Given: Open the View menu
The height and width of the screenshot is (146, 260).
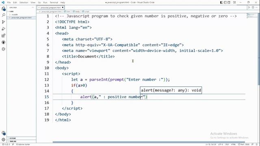Looking at the screenshot, I should [33, 2].
